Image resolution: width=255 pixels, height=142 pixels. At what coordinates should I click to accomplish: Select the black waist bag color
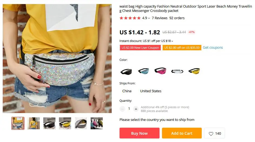[126, 71]
